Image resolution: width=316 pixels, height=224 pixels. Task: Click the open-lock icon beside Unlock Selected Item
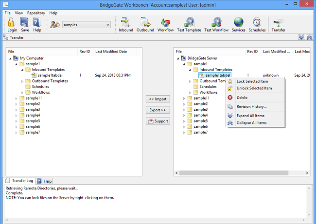230,88
